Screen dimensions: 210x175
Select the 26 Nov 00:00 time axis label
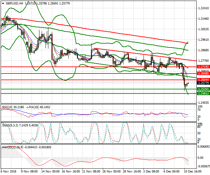coord(112,171)
